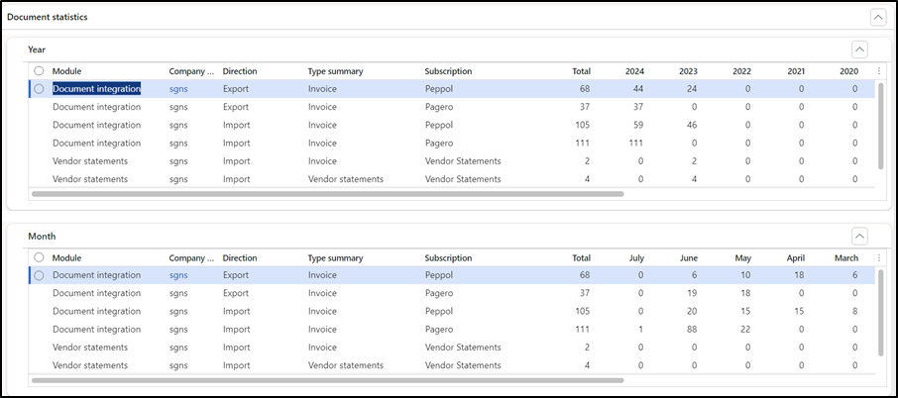The height and width of the screenshot is (398, 898).
Task: Click Month grid vertical scrollbar
Action: (881, 312)
